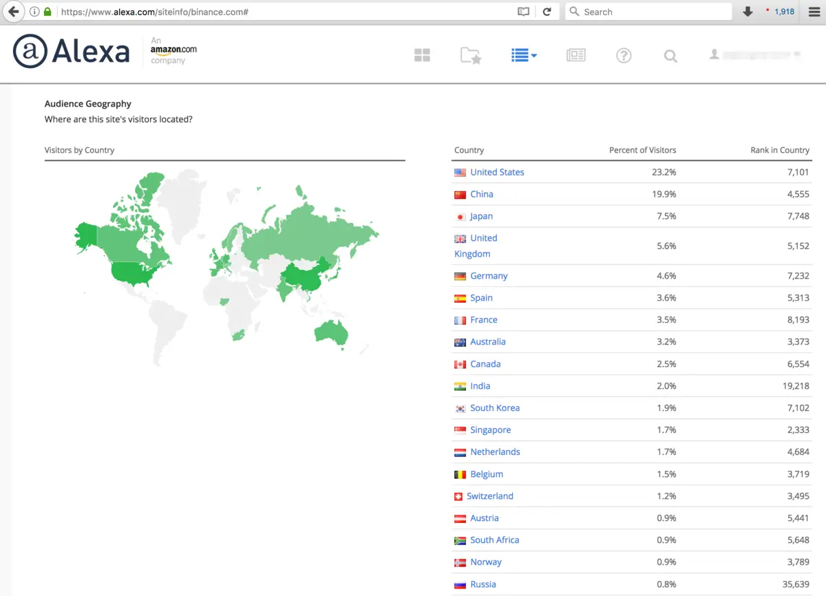This screenshot has height=596, width=826.
Task: Click the Alexa search magnifier icon
Action: point(670,56)
